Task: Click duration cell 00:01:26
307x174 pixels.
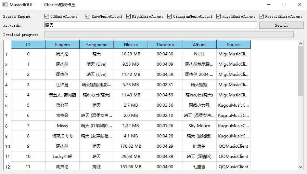Action: [x=165, y=126]
